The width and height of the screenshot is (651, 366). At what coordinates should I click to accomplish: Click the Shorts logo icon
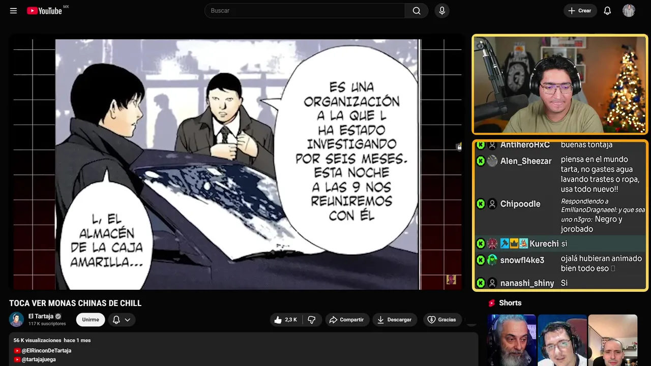492,303
